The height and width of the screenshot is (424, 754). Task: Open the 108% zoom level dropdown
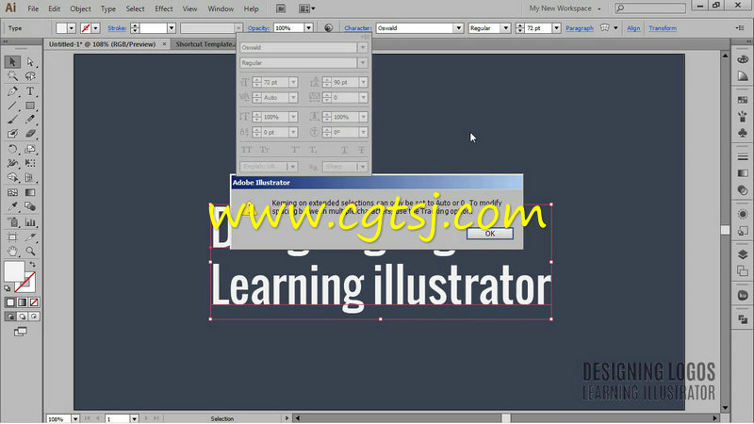pyautogui.click(x=75, y=419)
